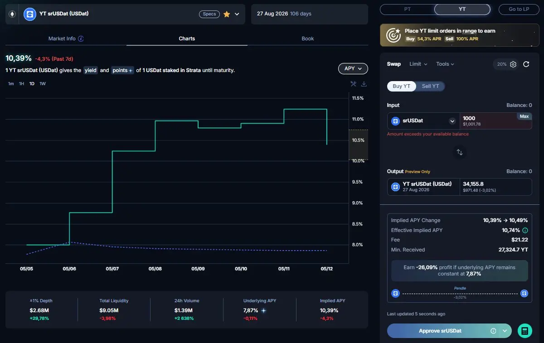Screen dimensions: 544x343
Task: Select the 1m chart interval
Action: tap(11, 84)
